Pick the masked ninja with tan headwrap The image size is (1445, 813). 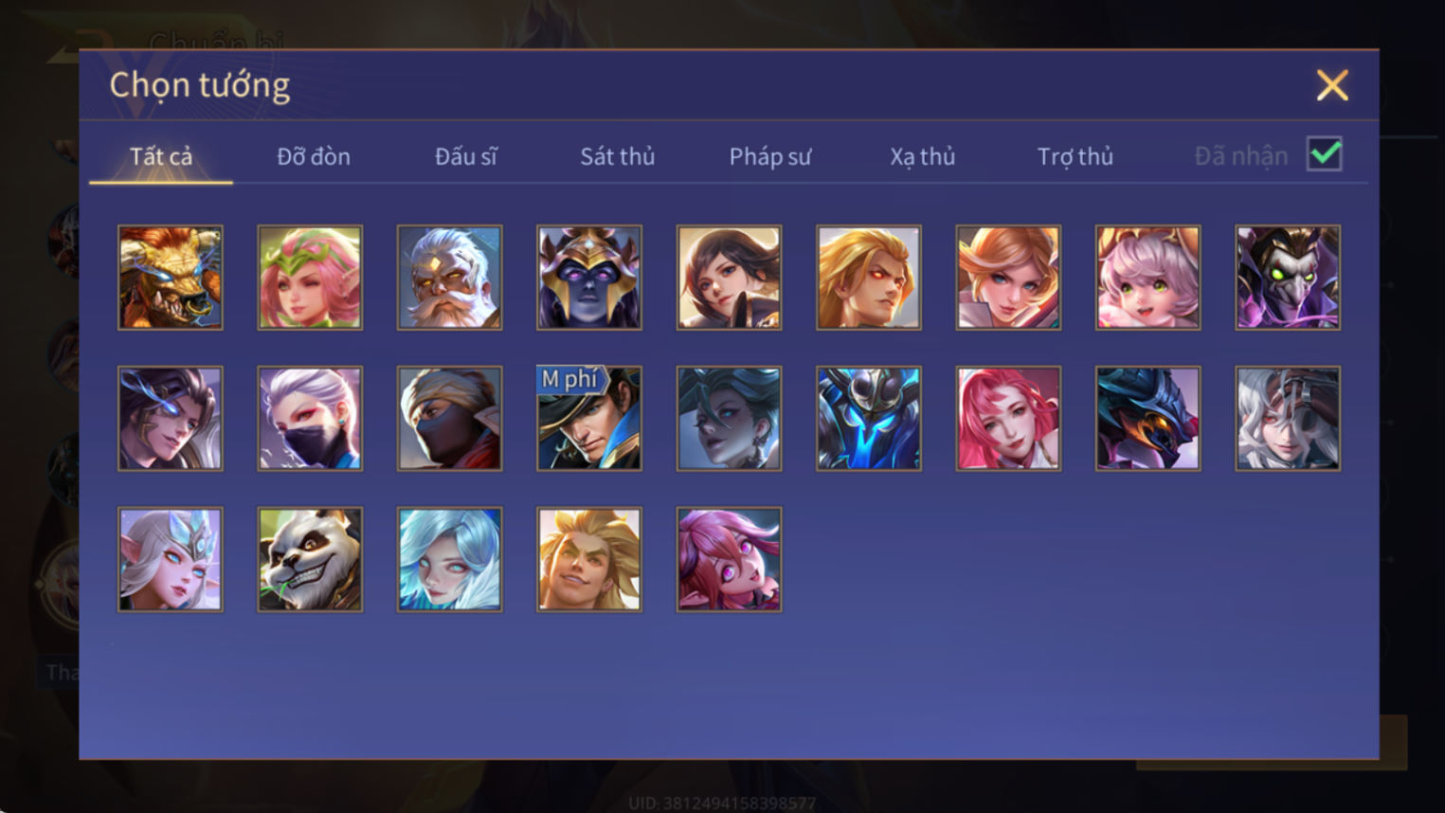[449, 419]
